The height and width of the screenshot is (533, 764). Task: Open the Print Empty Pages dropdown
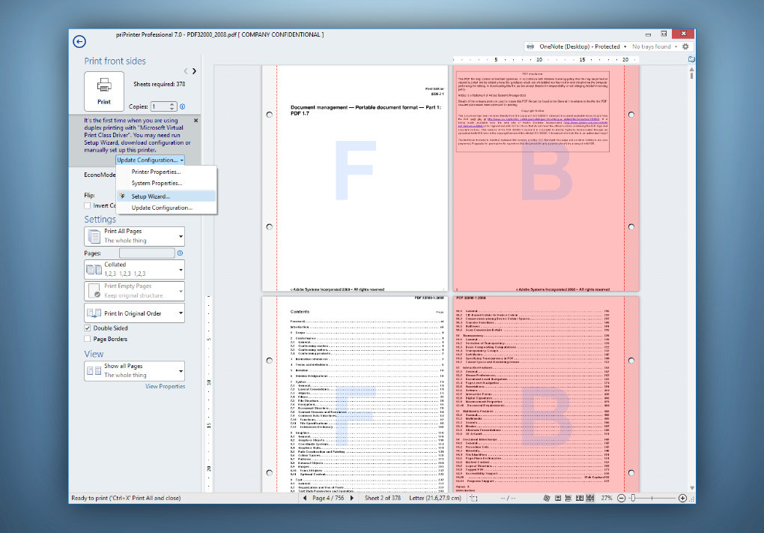pyautogui.click(x=134, y=291)
